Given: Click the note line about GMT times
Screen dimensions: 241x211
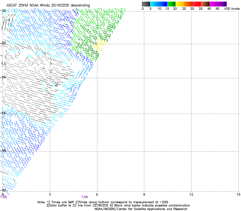Looking at the screenshot, I should coord(103,202).
